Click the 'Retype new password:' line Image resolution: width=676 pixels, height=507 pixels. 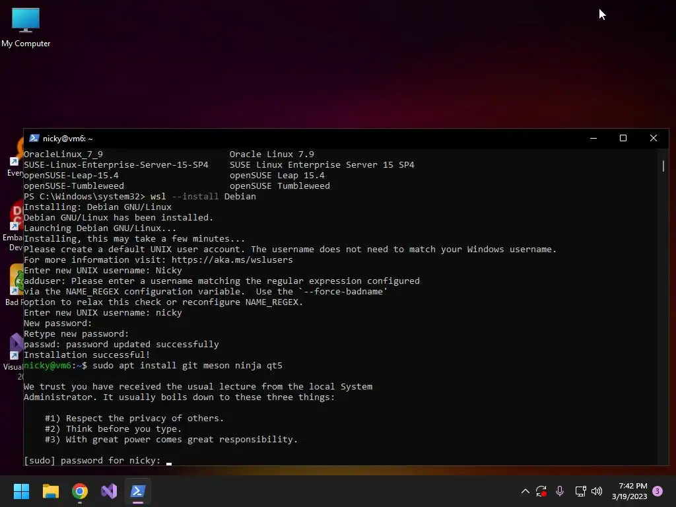tap(77, 333)
